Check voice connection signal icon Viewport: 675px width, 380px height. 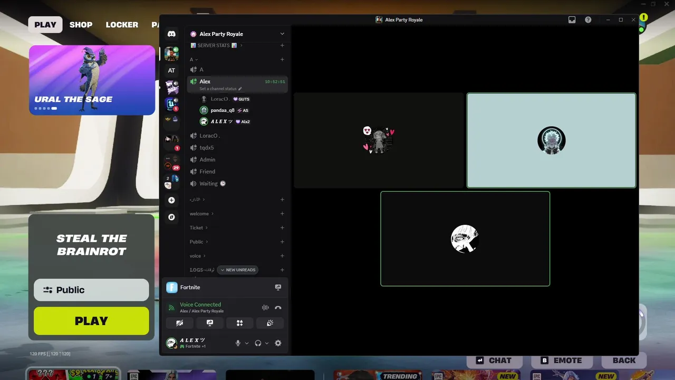click(x=171, y=308)
